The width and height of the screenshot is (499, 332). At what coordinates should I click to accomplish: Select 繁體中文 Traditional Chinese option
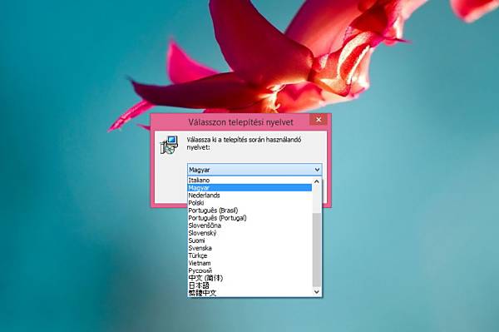tap(249, 293)
